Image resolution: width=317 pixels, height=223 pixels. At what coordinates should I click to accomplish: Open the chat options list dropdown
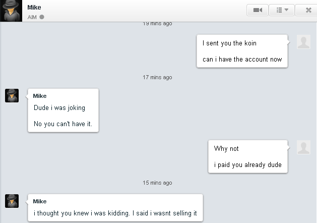(x=281, y=10)
